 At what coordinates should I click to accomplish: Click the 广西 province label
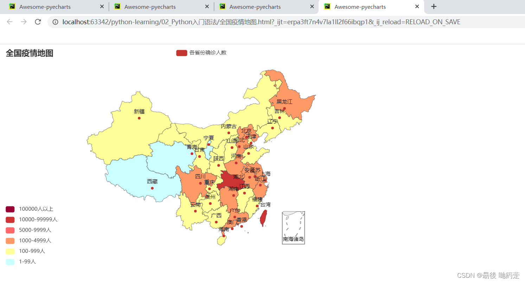pyautogui.click(x=216, y=216)
